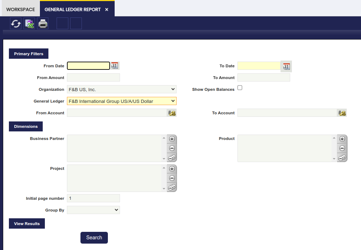Open the To Date calendar picker

pos(286,66)
